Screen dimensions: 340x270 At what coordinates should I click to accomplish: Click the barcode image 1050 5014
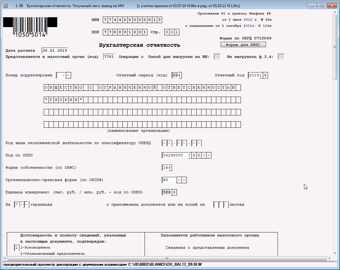[x=30, y=27]
